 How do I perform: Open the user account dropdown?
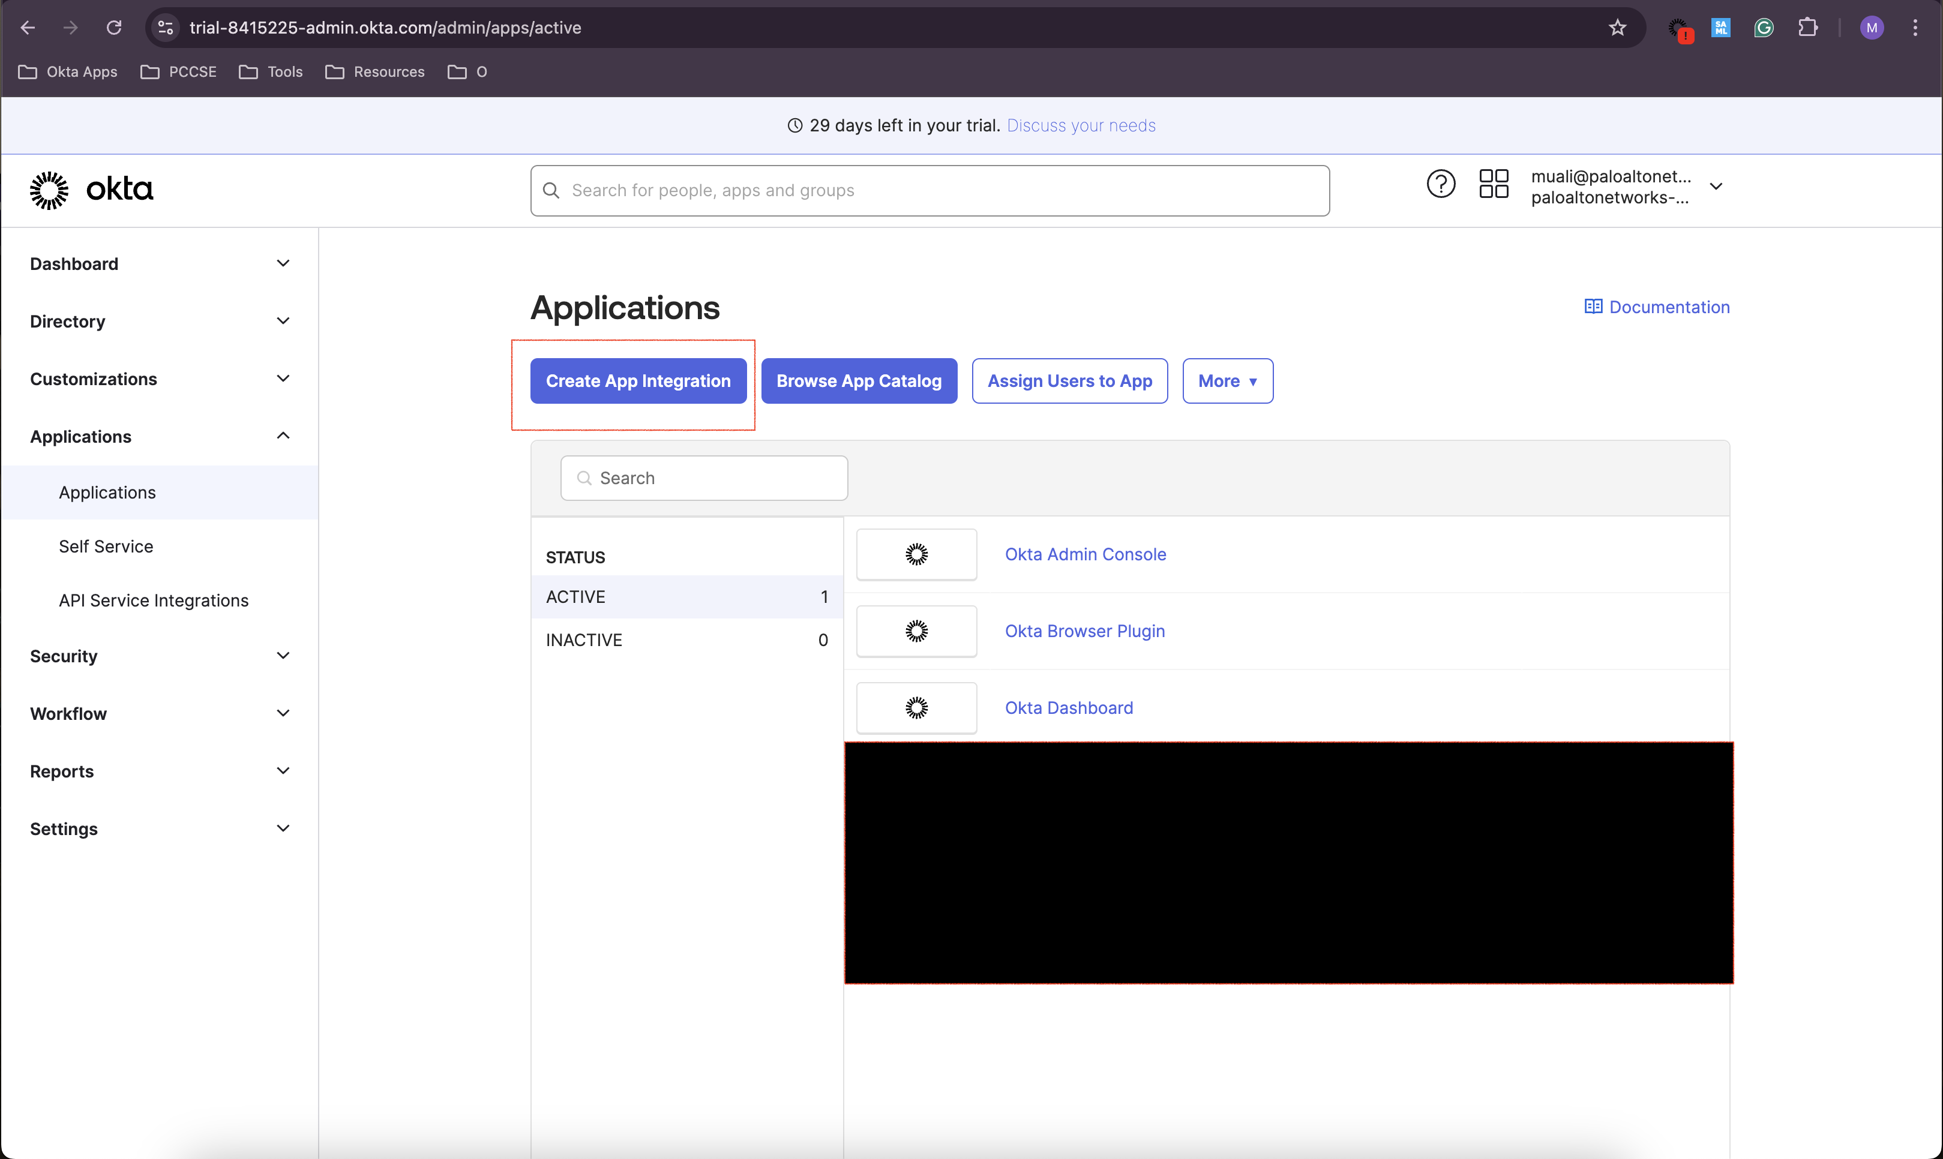coord(1715,187)
